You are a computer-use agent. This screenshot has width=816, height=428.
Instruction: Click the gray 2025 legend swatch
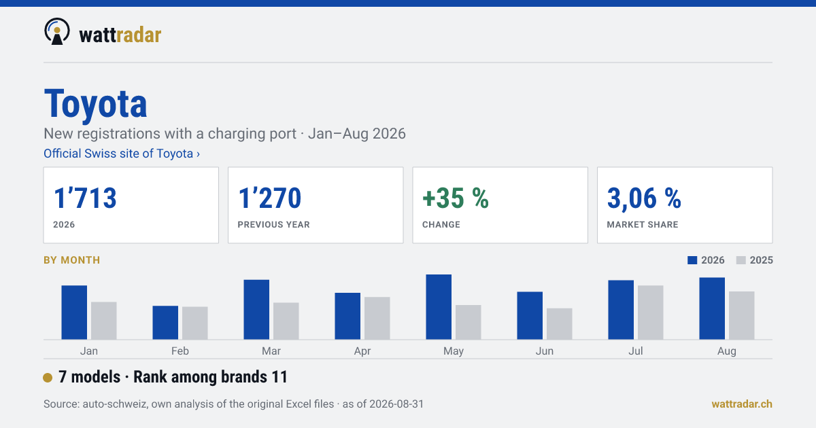coord(742,260)
